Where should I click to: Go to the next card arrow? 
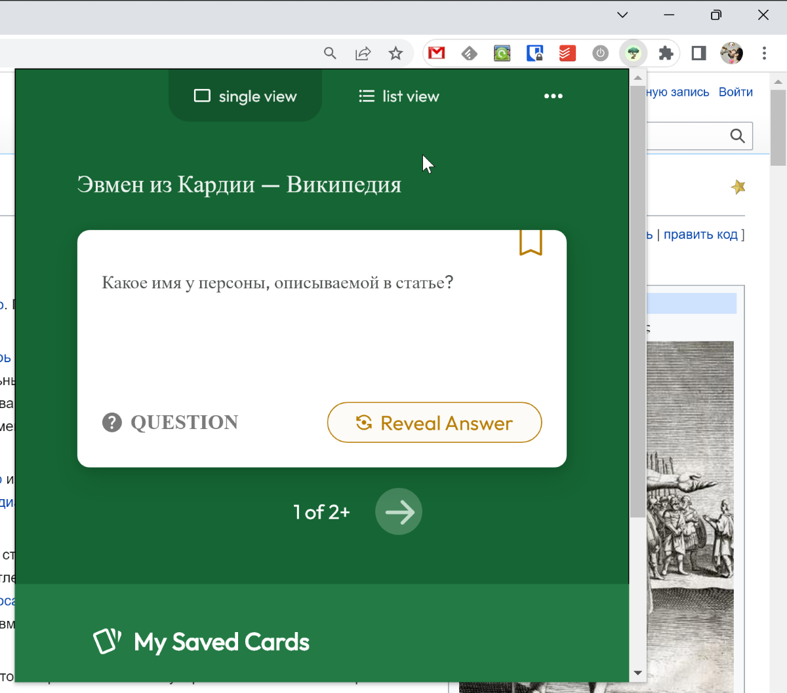point(399,512)
